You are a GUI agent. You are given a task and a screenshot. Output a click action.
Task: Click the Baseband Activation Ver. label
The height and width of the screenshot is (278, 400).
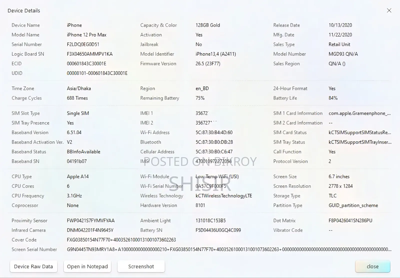(x=37, y=142)
